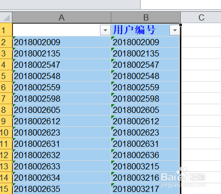Image resolution: width=221 pixels, height=194 pixels.
Task: Click cell B9 containing 2018002612
Action: coord(146,121)
